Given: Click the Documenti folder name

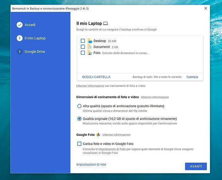Looking at the screenshot, I should (x=102, y=47).
